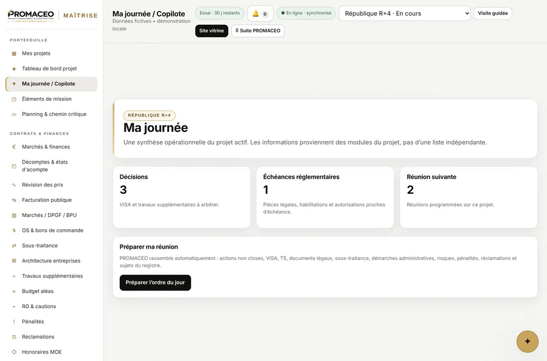Select Ma journée / Copilote menu item
This screenshot has width=547, height=361.
pyautogui.click(x=52, y=84)
